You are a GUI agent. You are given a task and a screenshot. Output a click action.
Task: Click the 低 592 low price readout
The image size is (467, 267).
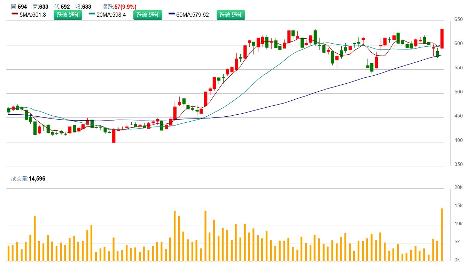62,7
